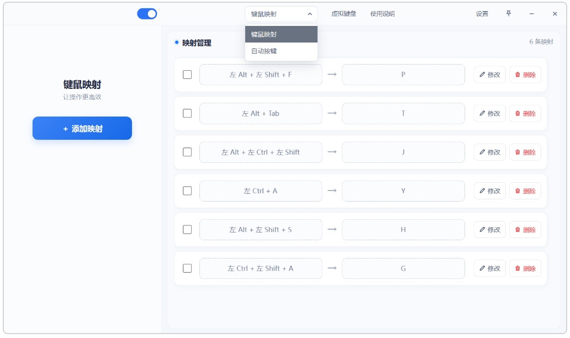Click trash delete icon for mapping to J

coord(518,152)
